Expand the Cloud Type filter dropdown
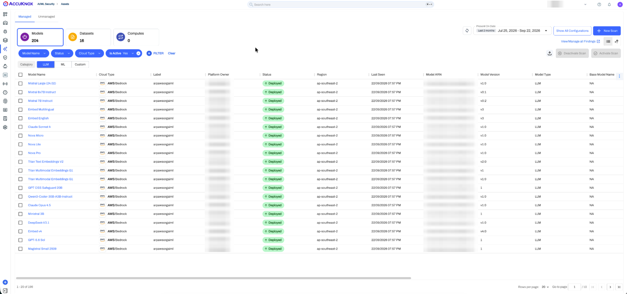Image resolution: width=627 pixels, height=294 pixels. coord(90,53)
